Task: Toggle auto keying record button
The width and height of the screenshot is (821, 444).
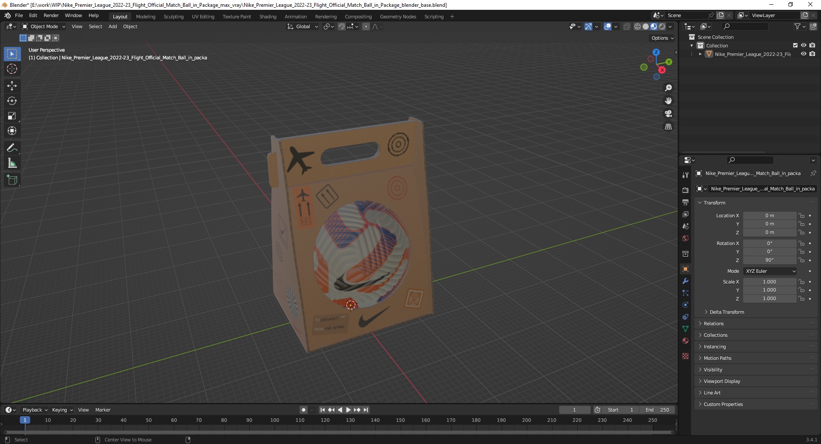Action: click(x=303, y=410)
